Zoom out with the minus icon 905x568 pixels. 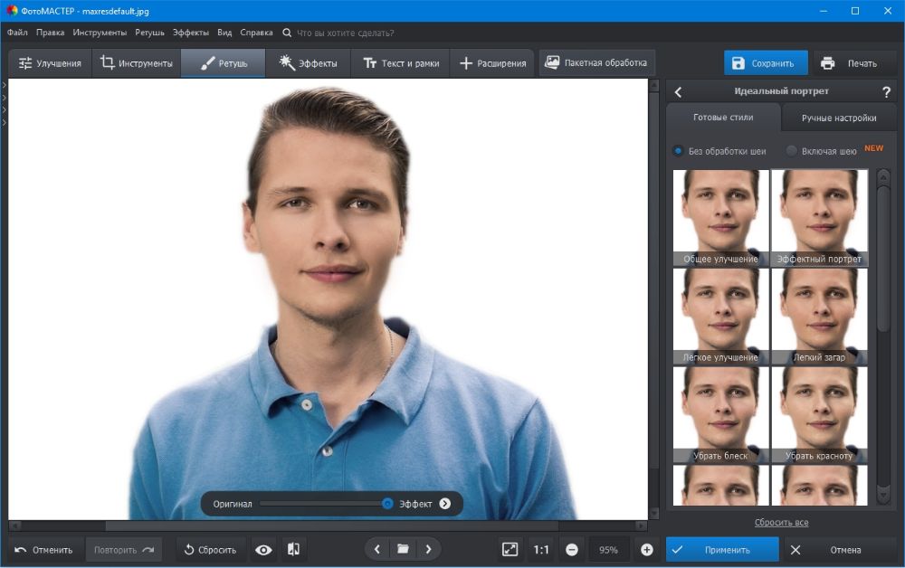tap(572, 549)
